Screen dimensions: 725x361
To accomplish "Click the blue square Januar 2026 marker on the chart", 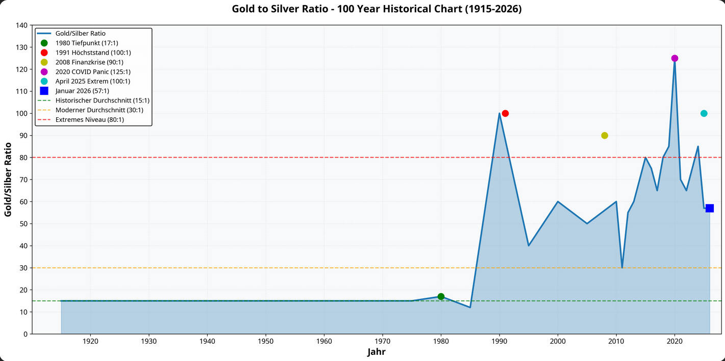I will tap(709, 208).
